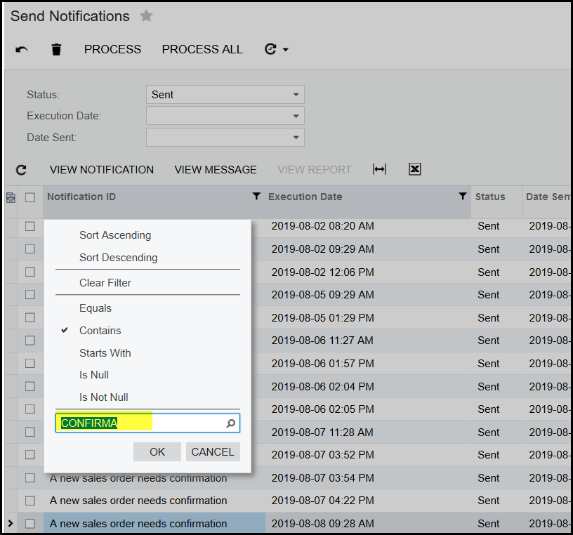Click the undo arrow icon in top toolbar
The image size is (573, 535).
[22, 49]
